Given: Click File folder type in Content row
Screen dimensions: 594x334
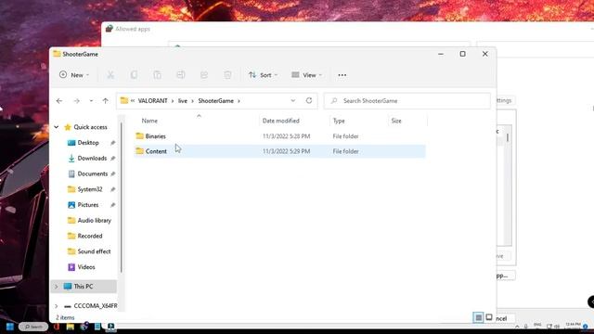Looking at the screenshot, I should pos(345,151).
